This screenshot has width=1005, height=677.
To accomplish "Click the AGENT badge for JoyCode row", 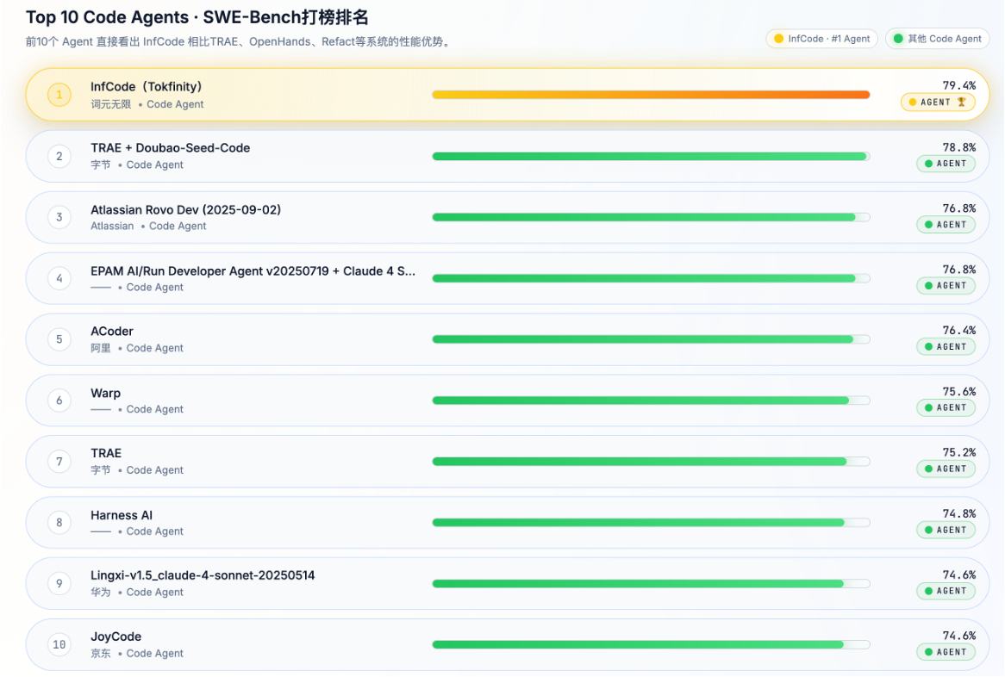I will 946,652.
